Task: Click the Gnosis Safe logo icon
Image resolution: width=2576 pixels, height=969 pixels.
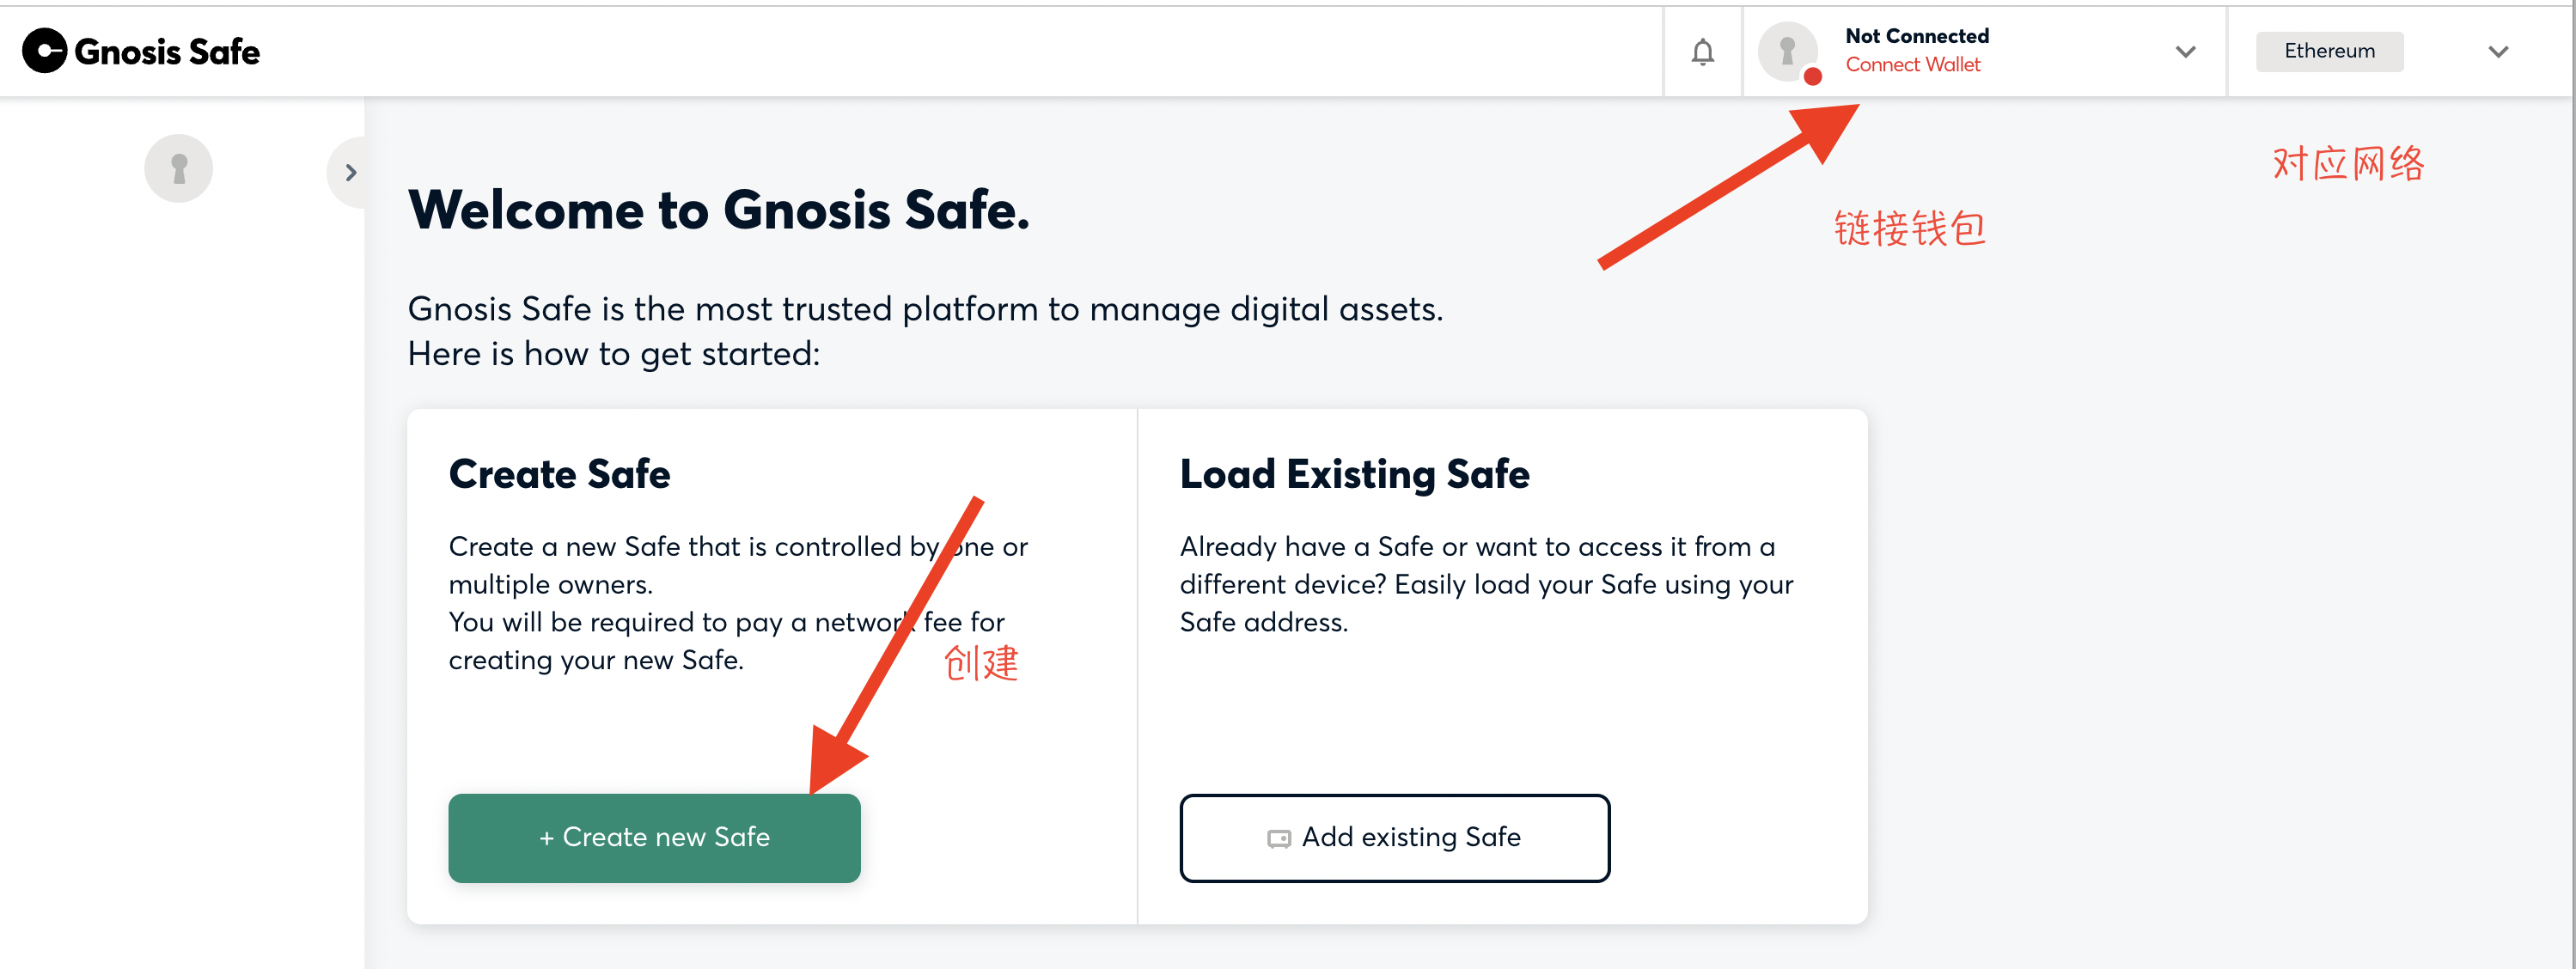Action: tap(43, 49)
